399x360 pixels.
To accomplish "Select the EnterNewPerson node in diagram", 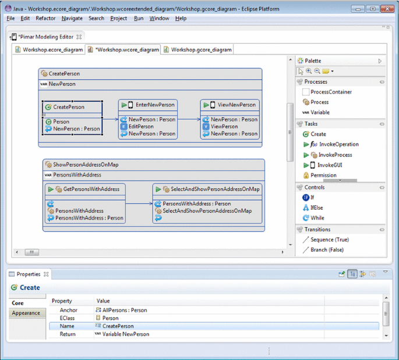I will point(148,119).
